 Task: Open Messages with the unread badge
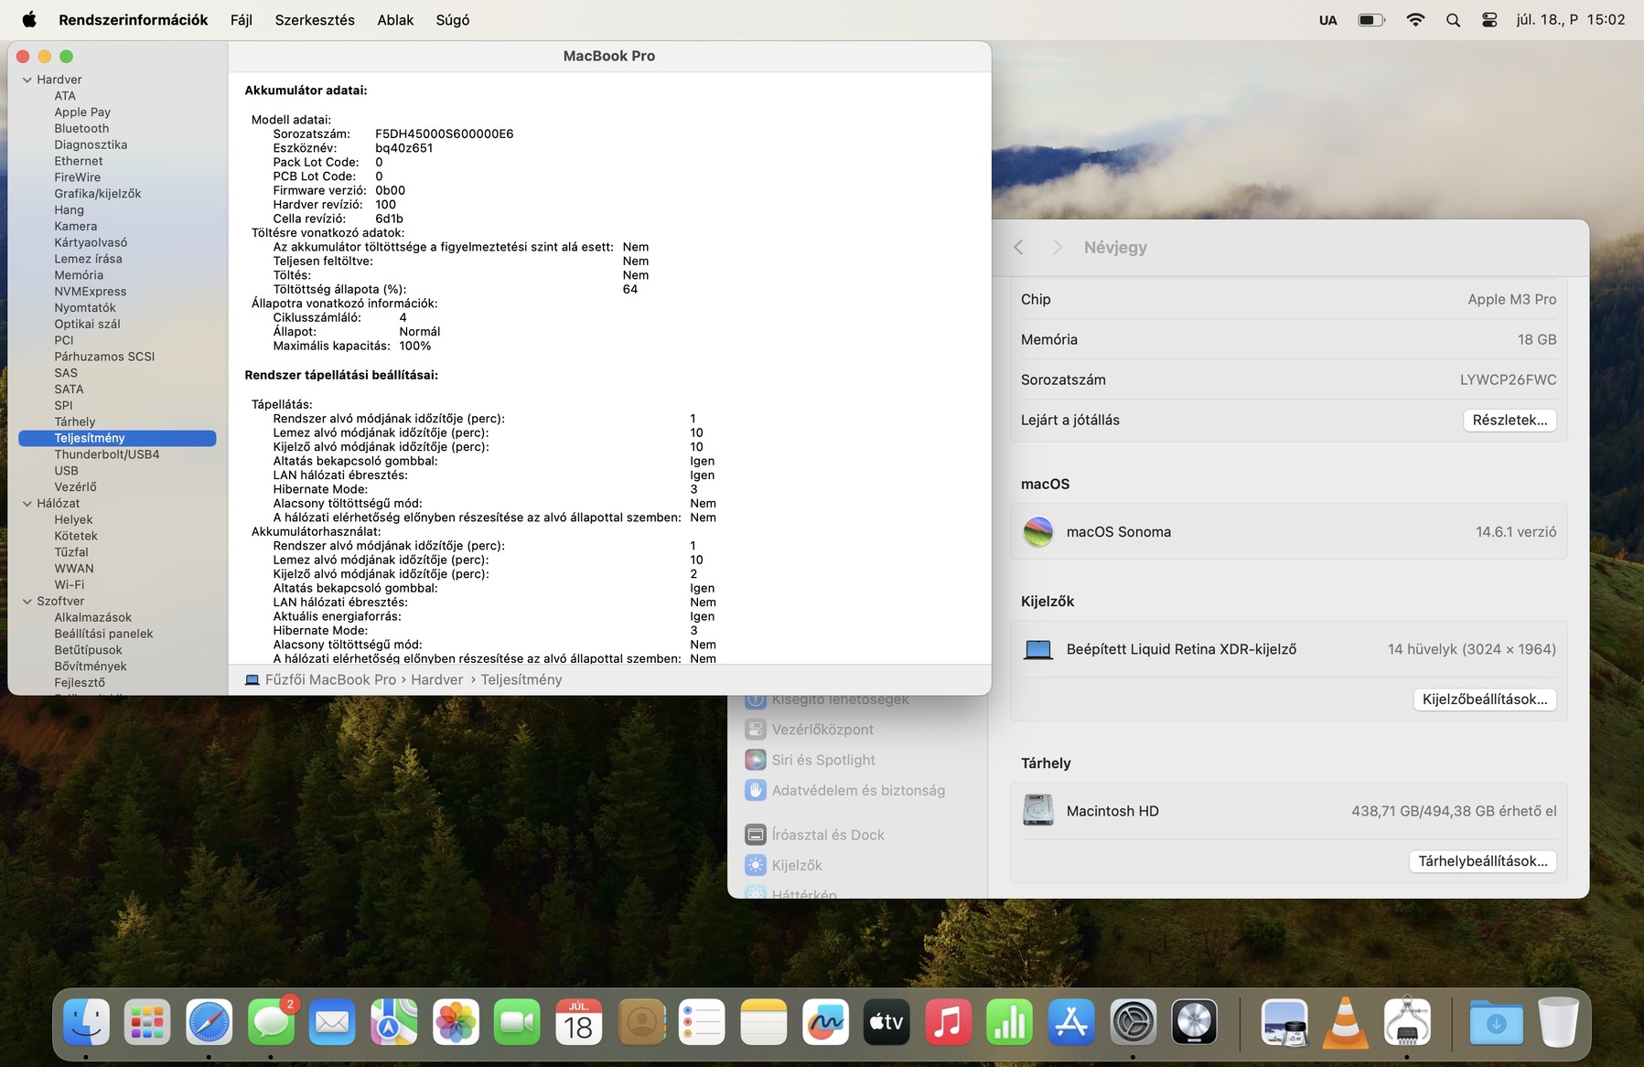[272, 1021]
